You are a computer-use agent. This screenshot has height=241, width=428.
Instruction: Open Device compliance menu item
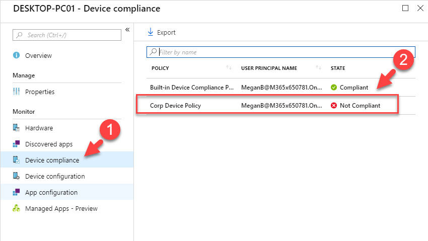52,160
